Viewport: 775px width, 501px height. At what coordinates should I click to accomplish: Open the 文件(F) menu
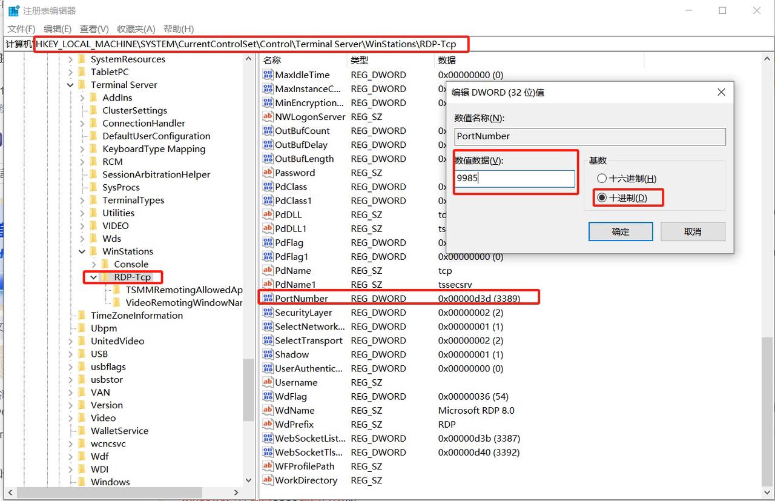click(x=21, y=29)
